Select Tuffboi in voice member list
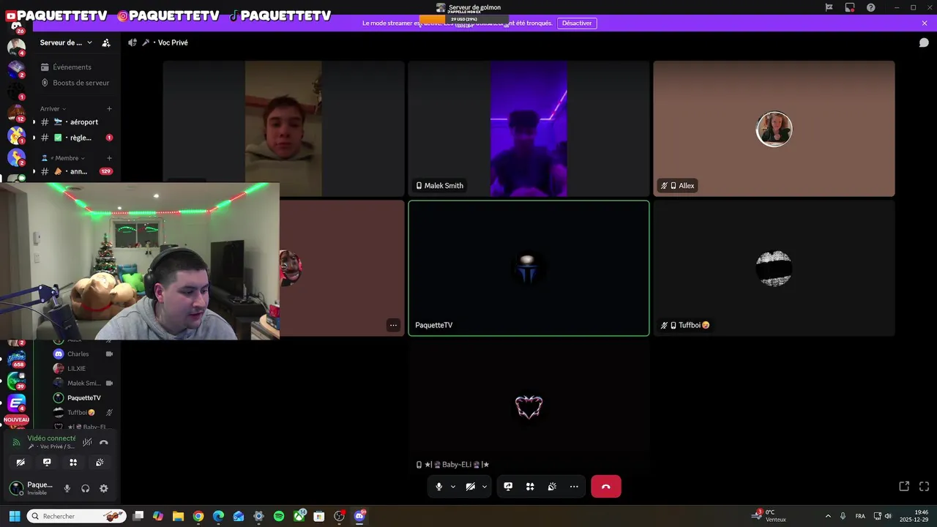 [83, 412]
